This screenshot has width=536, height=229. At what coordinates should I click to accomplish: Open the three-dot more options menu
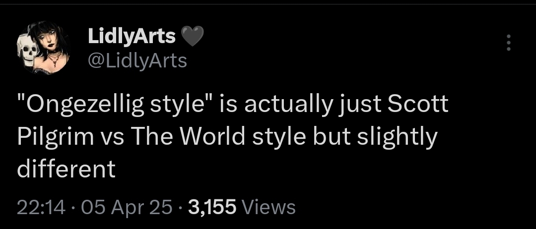[x=508, y=44]
